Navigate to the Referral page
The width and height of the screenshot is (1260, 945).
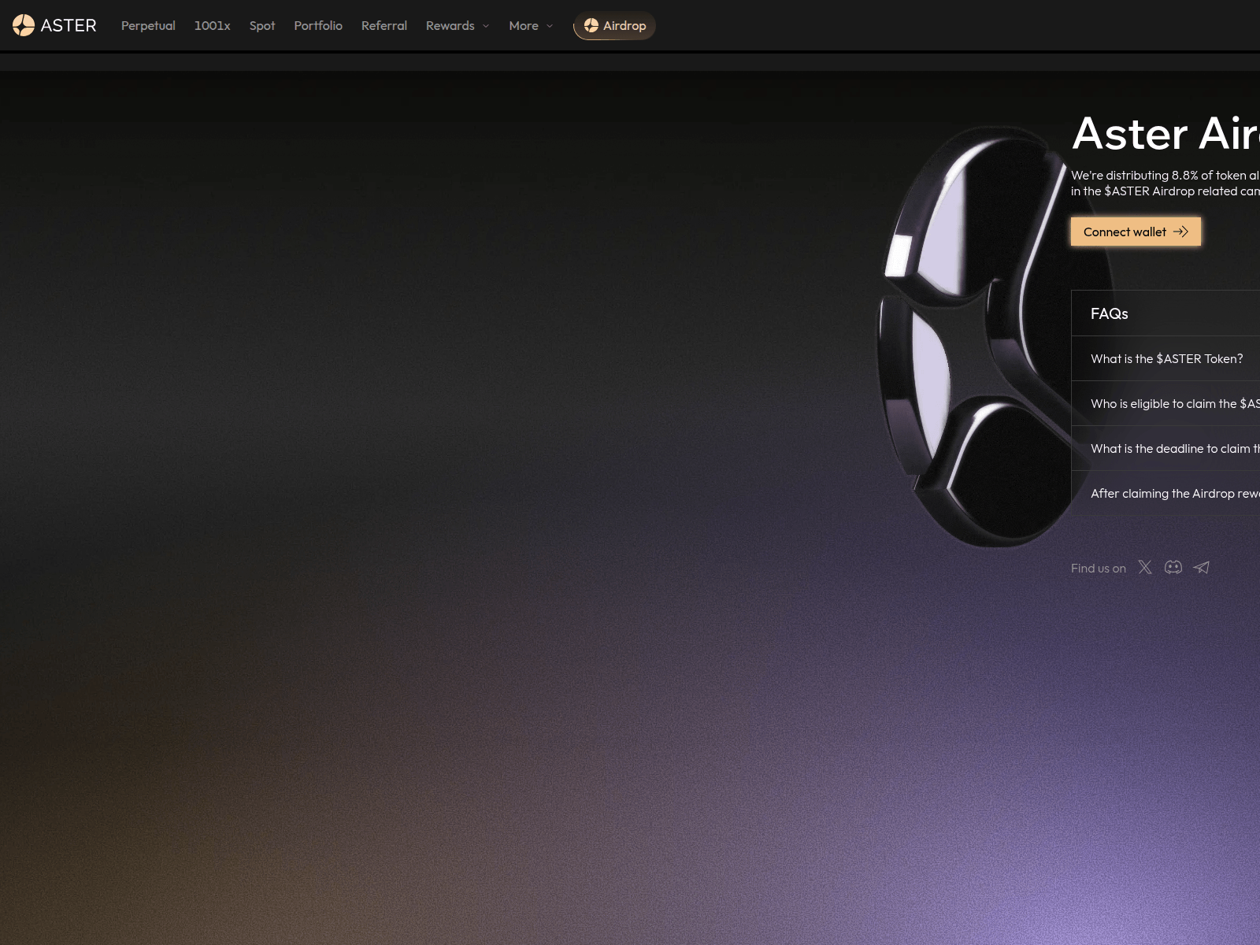(x=384, y=25)
